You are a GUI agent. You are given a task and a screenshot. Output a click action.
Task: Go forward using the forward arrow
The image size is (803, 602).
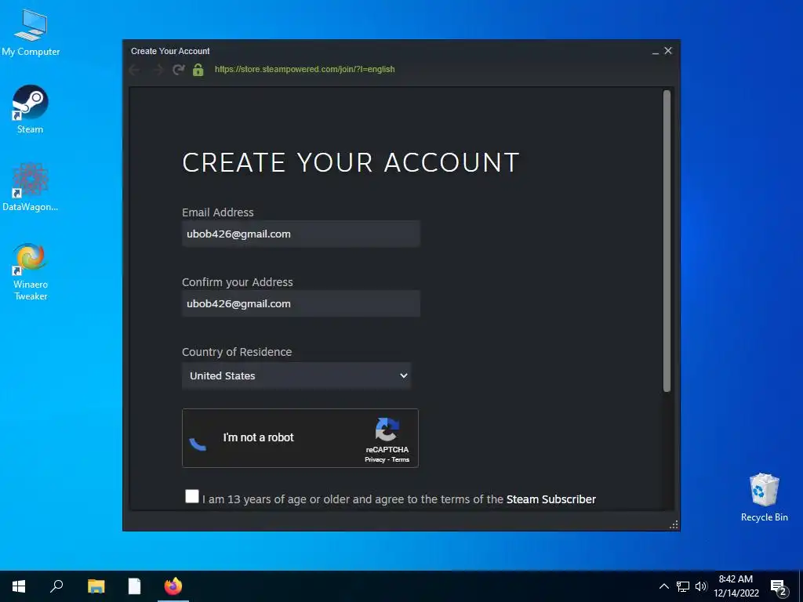tap(157, 70)
